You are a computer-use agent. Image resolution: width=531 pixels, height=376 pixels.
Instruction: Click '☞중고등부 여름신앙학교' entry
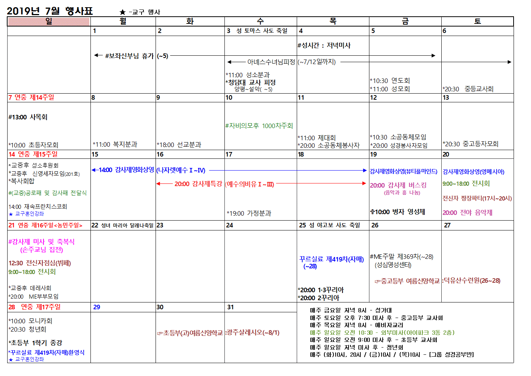tap(407, 281)
